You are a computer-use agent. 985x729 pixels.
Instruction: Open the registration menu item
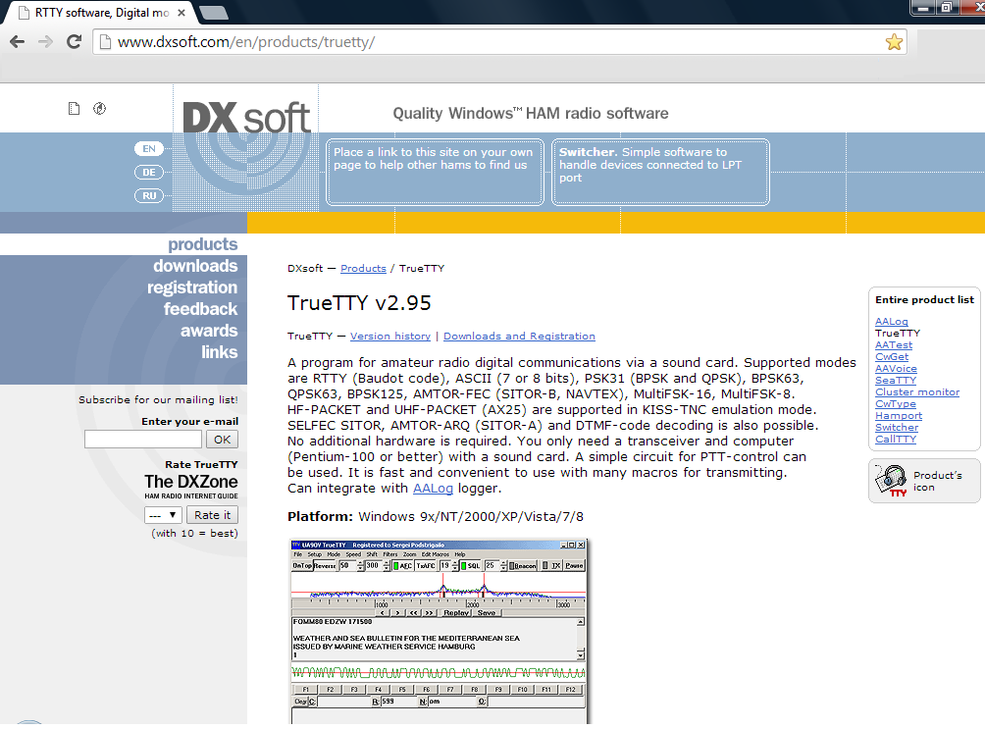coord(192,287)
